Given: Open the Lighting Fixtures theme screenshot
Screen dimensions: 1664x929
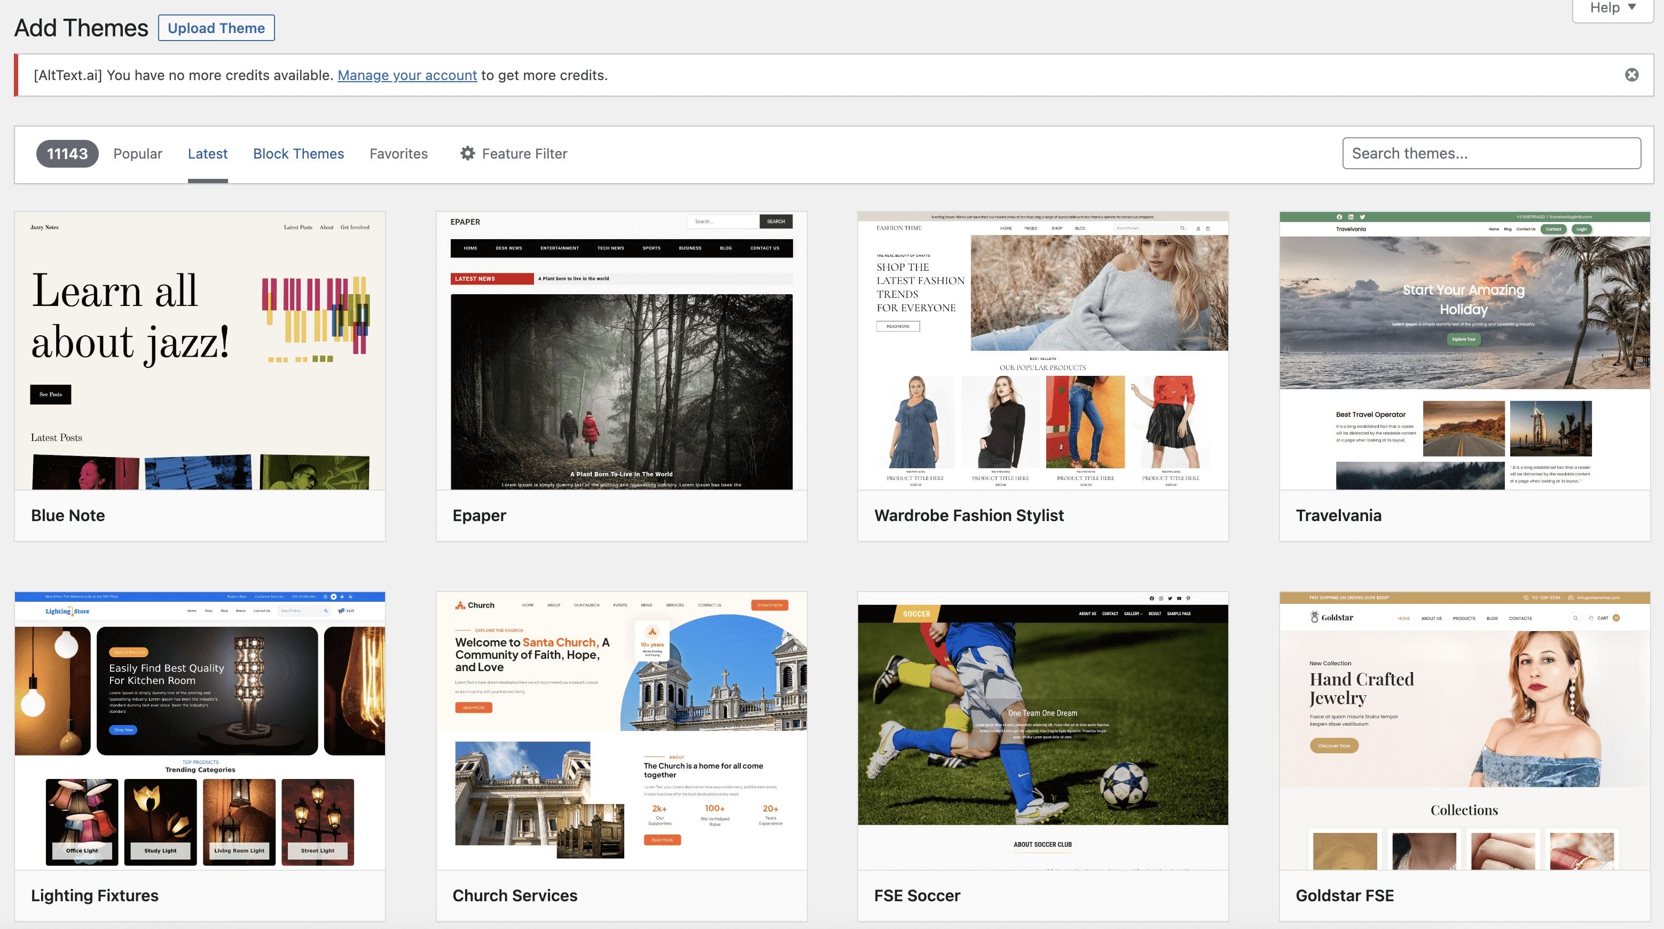Looking at the screenshot, I should click(x=200, y=730).
